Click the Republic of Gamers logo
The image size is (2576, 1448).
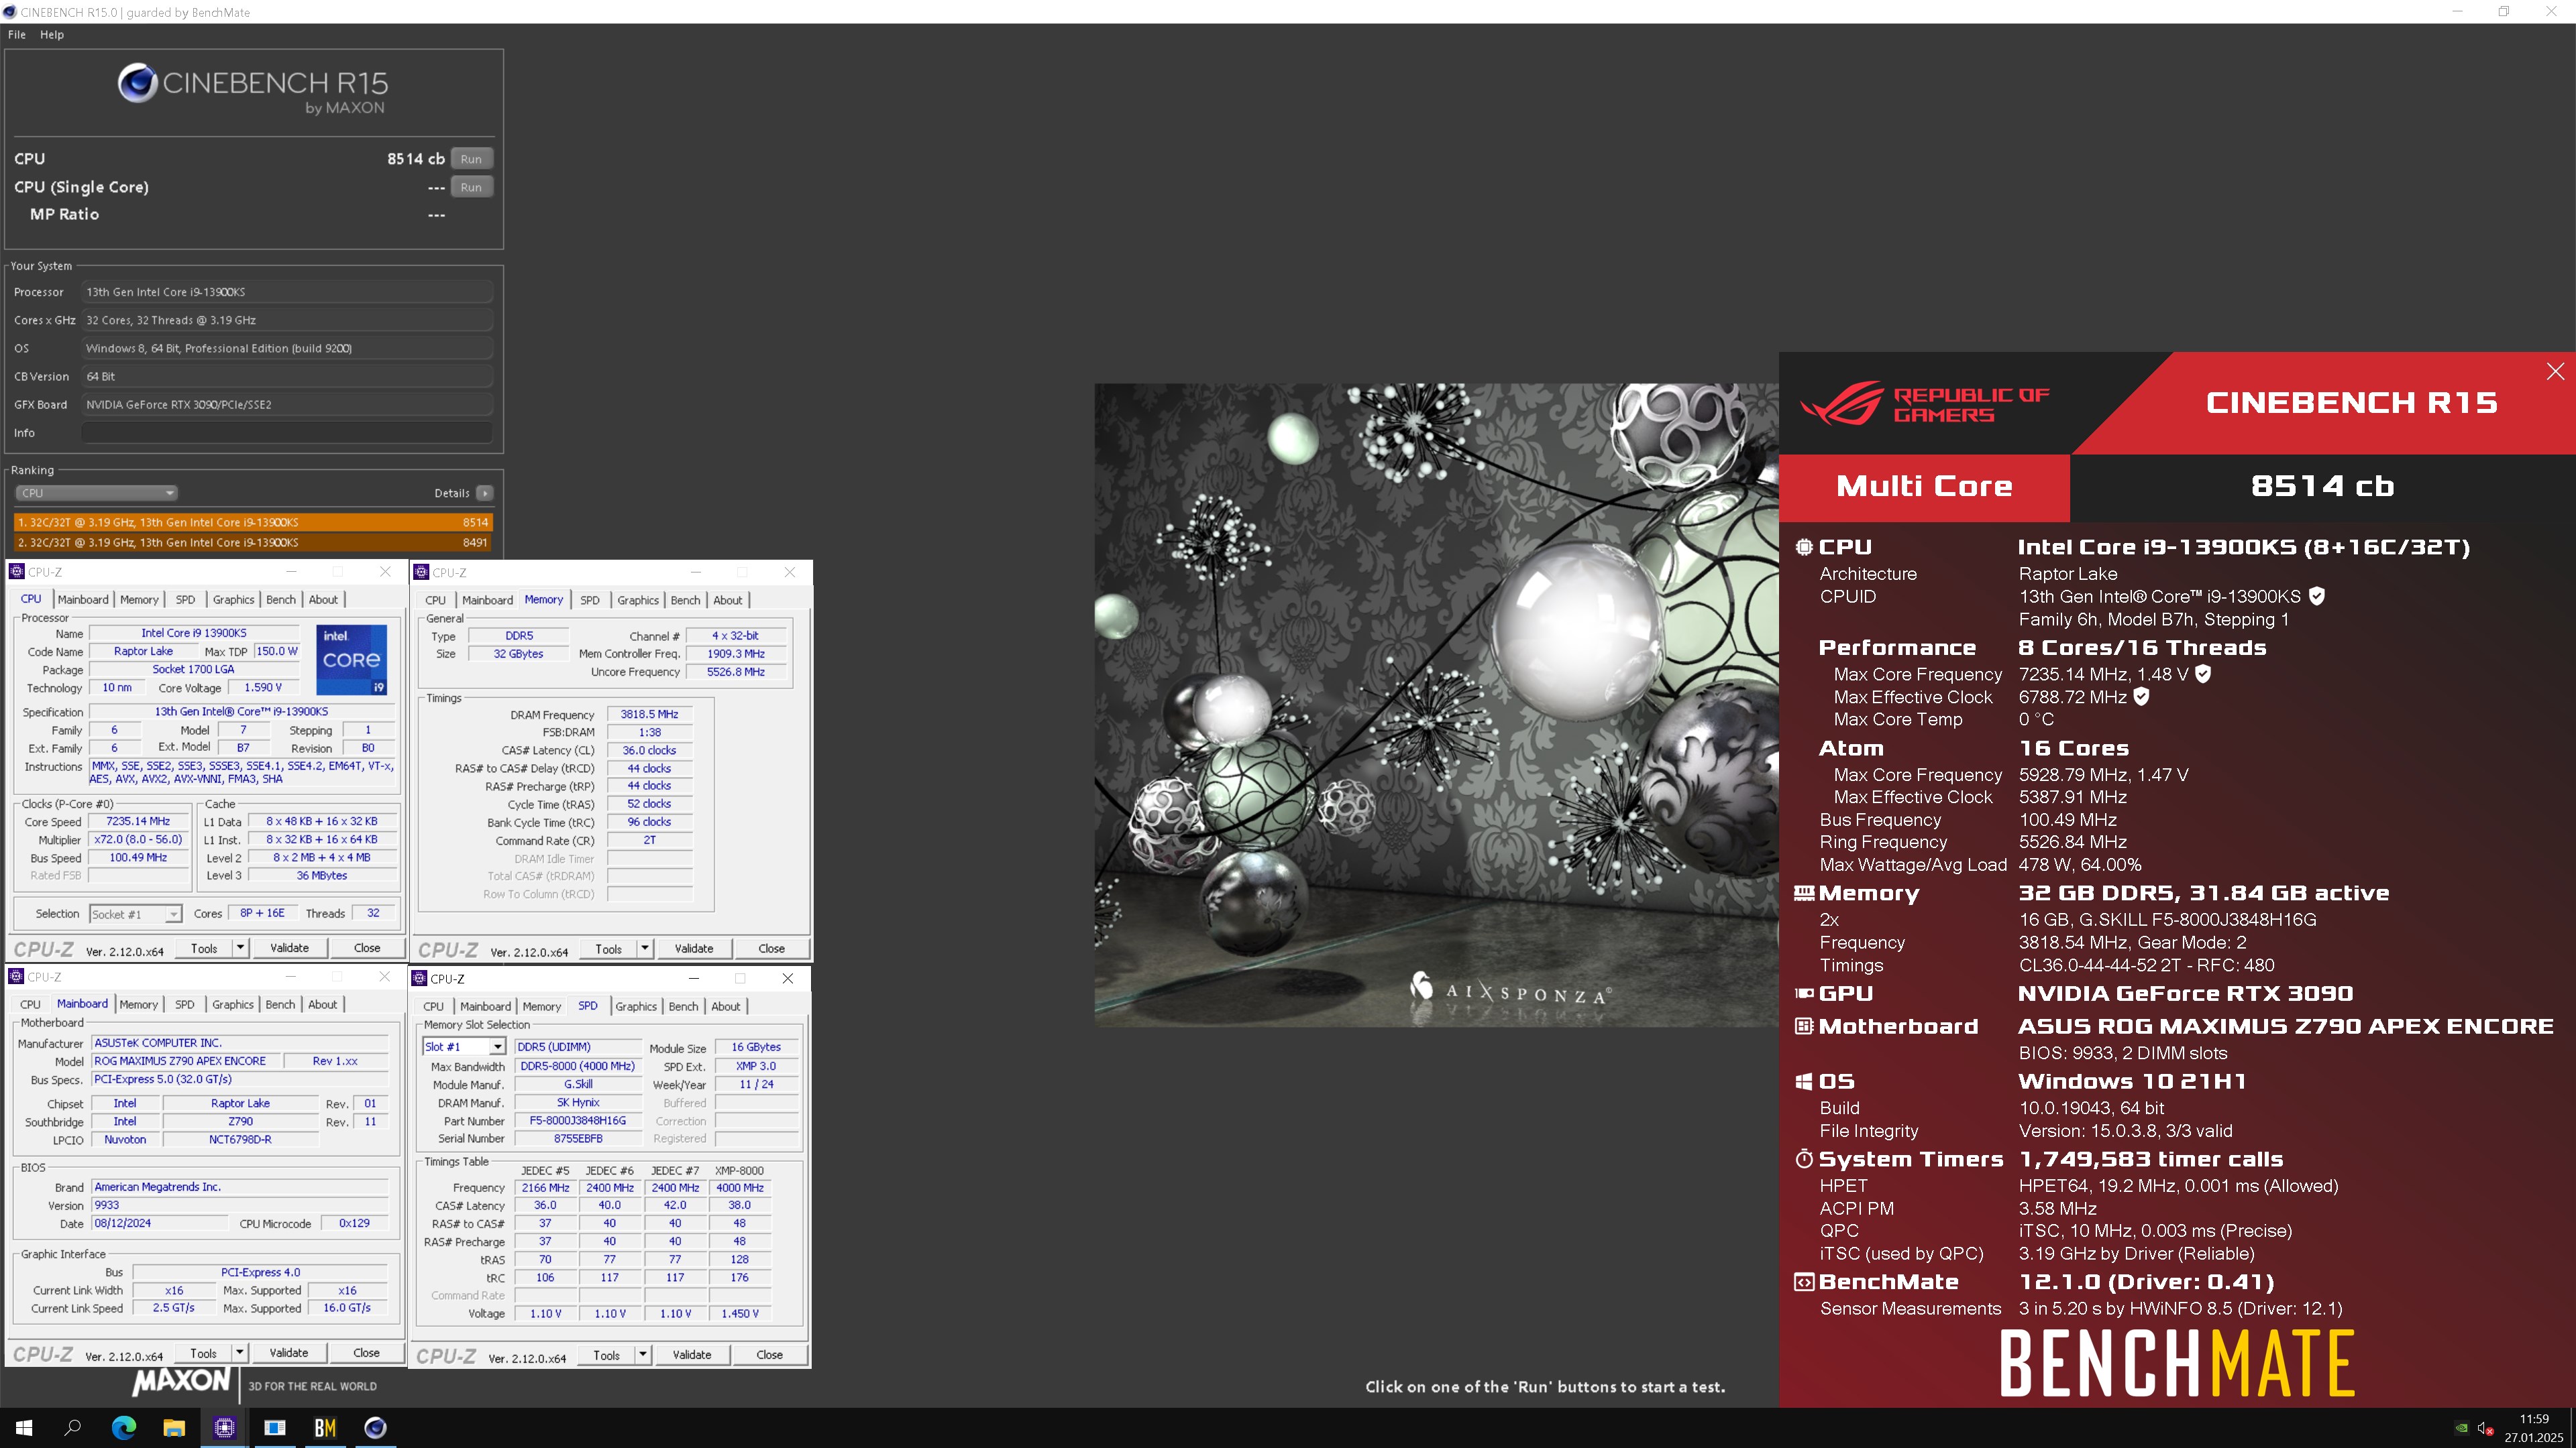coord(1924,404)
